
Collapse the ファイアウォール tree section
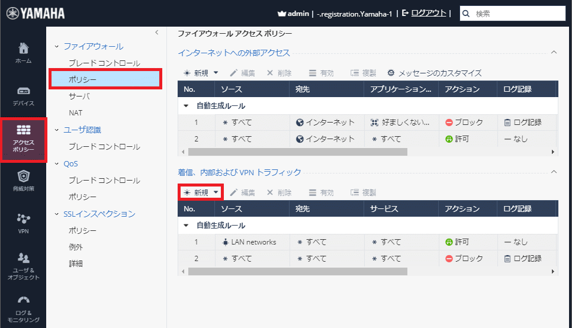57,46
